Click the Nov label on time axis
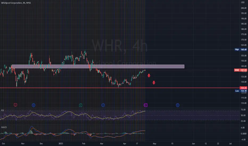This screenshot has width=248, height=146. coord(23,143)
